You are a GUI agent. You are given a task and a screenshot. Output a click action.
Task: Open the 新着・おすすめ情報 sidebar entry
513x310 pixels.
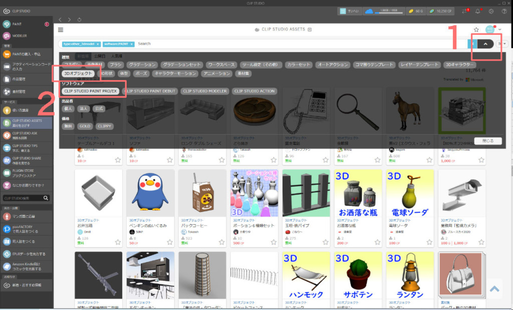point(26,285)
